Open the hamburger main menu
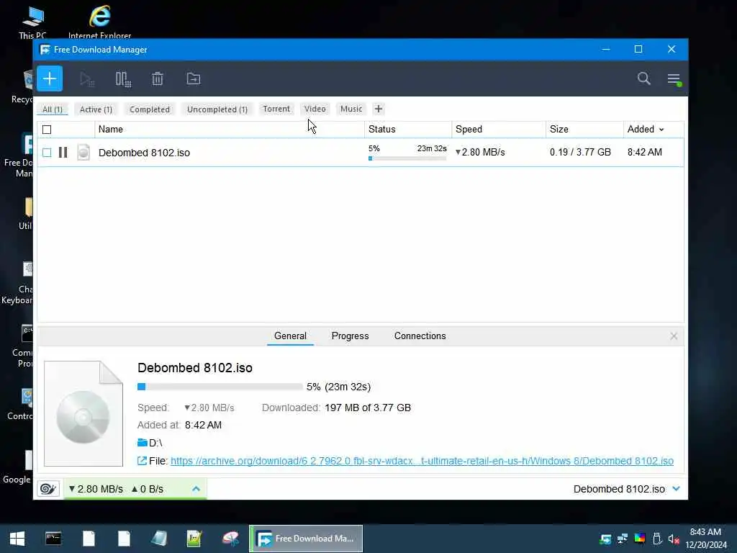Viewport: 737px width, 553px height. (674, 79)
